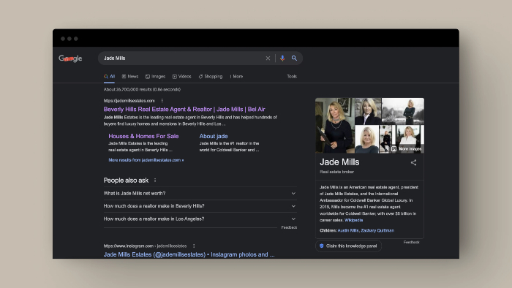Click Feedback below People also ask

tap(289, 227)
